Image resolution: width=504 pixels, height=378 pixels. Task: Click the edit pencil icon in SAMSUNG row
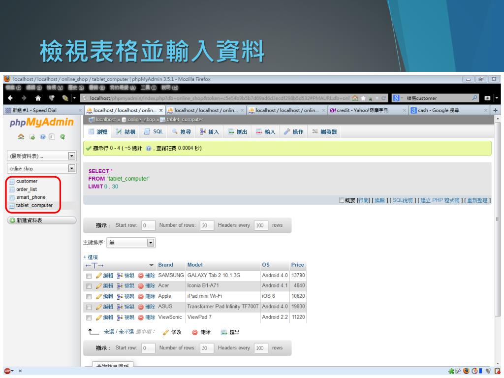98,276
